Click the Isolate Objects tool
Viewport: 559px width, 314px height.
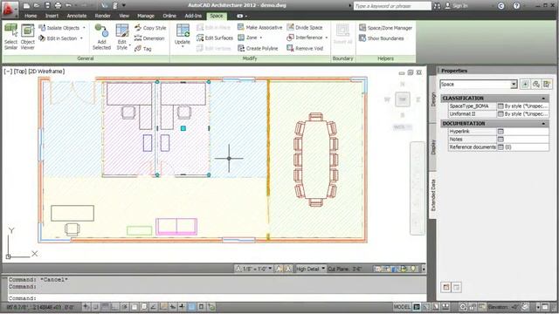59,28
